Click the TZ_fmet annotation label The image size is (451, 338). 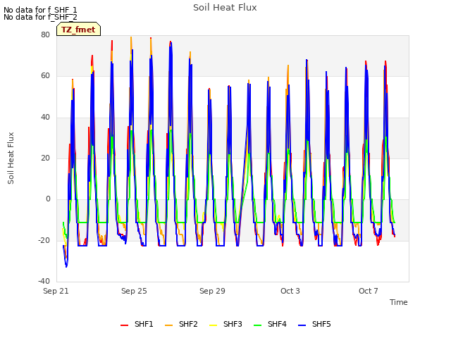78,30
